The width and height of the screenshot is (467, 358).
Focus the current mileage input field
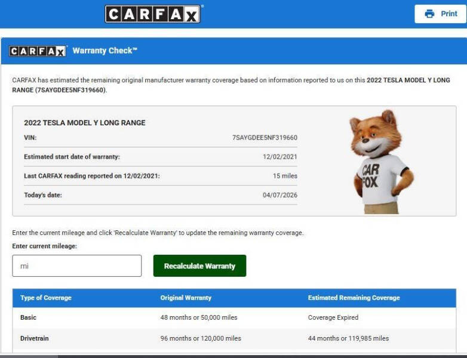tap(77, 266)
